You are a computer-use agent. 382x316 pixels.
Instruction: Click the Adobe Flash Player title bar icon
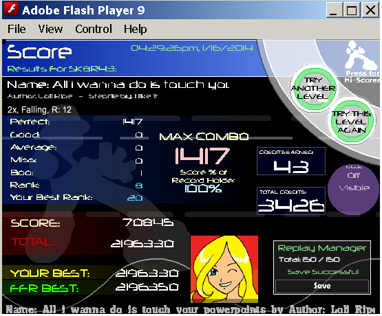[x=11, y=10]
